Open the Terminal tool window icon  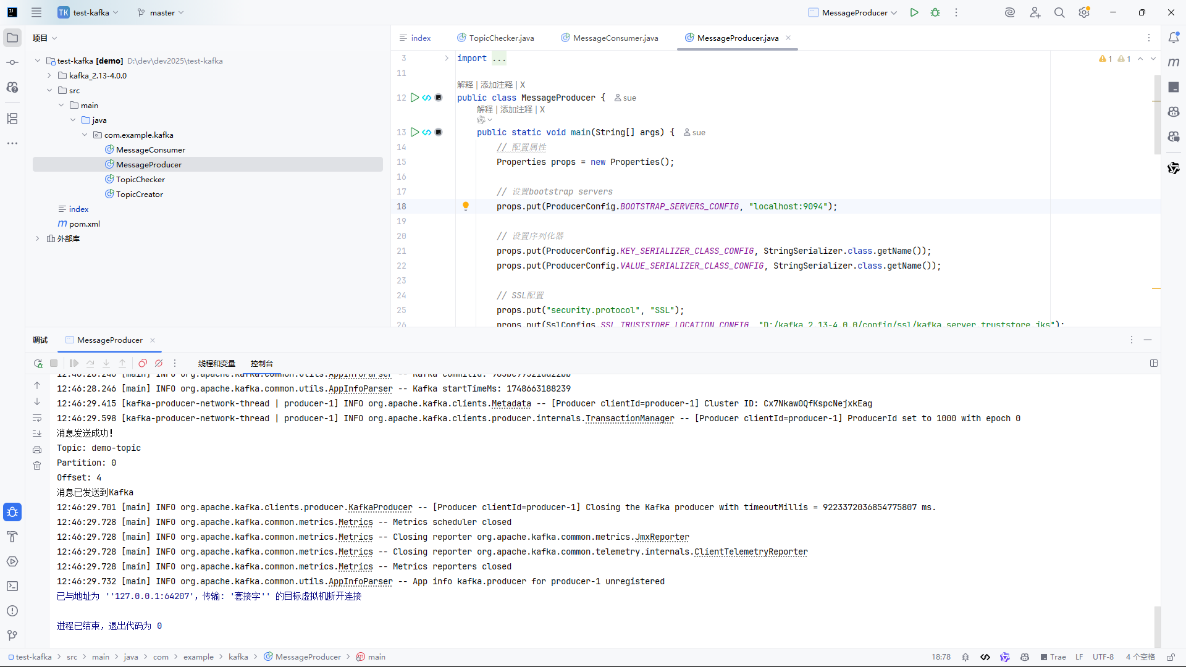12,586
